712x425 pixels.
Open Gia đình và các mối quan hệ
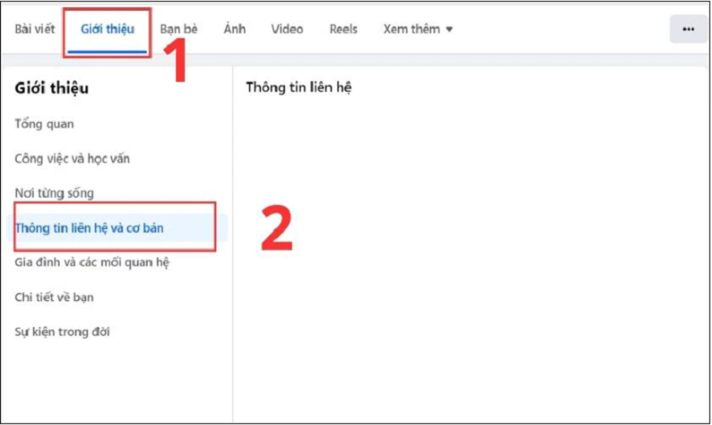92,262
